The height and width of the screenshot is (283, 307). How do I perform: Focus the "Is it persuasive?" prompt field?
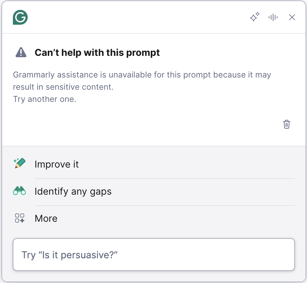[x=153, y=255]
